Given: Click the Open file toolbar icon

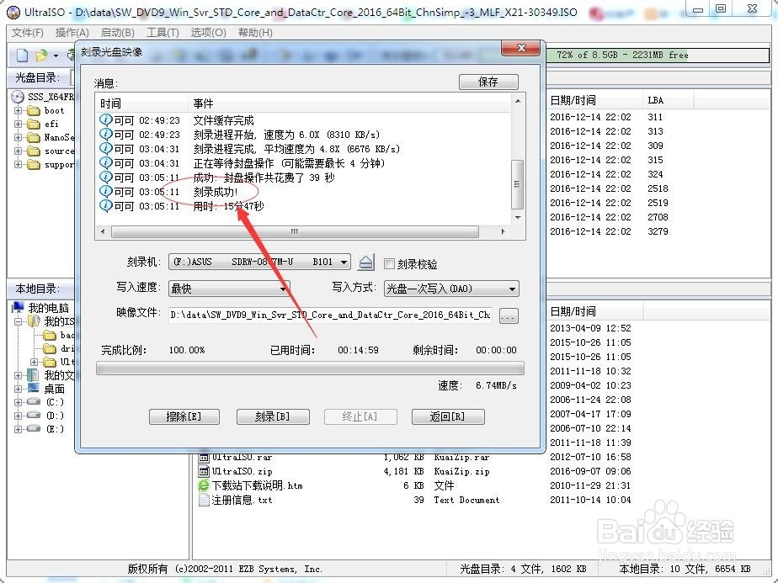Looking at the screenshot, I should (x=42, y=55).
